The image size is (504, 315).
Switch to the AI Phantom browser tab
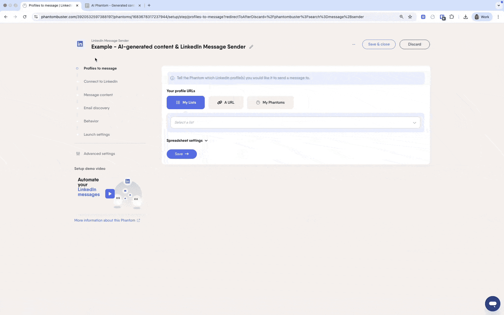pyautogui.click(x=113, y=5)
